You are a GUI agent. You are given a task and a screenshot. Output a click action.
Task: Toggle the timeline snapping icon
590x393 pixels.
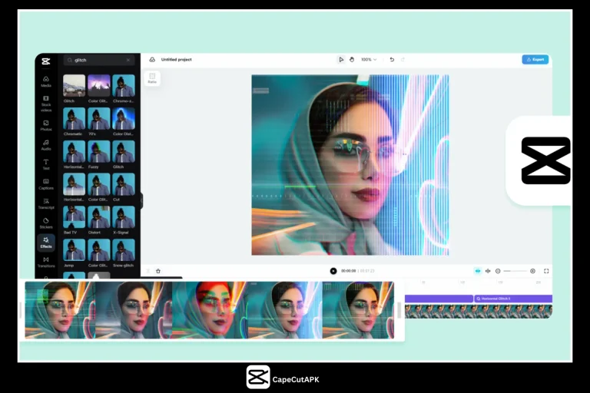[x=478, y=271]
